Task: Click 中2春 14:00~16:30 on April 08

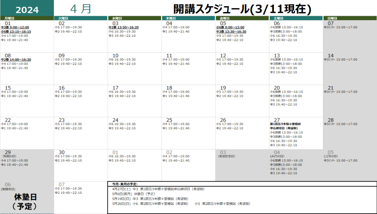Action: tap(16, 60)
